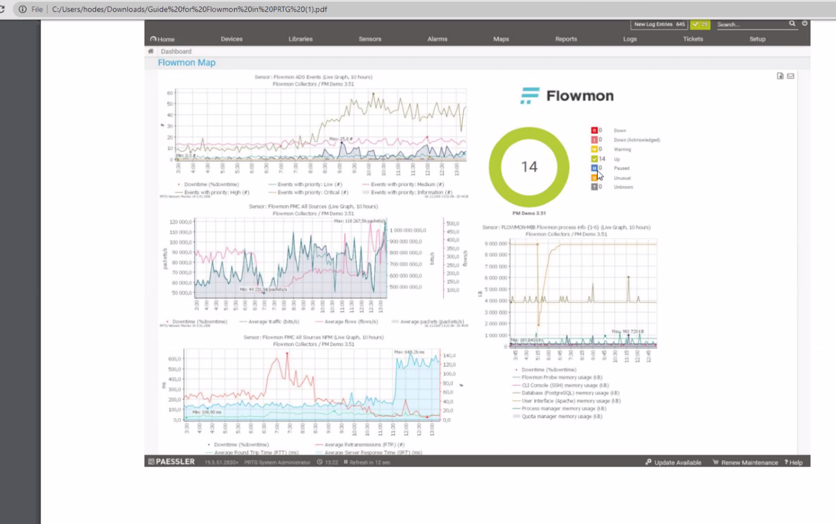
Task: Click the green Up checkmark icon showing 14
Action: 594,158
